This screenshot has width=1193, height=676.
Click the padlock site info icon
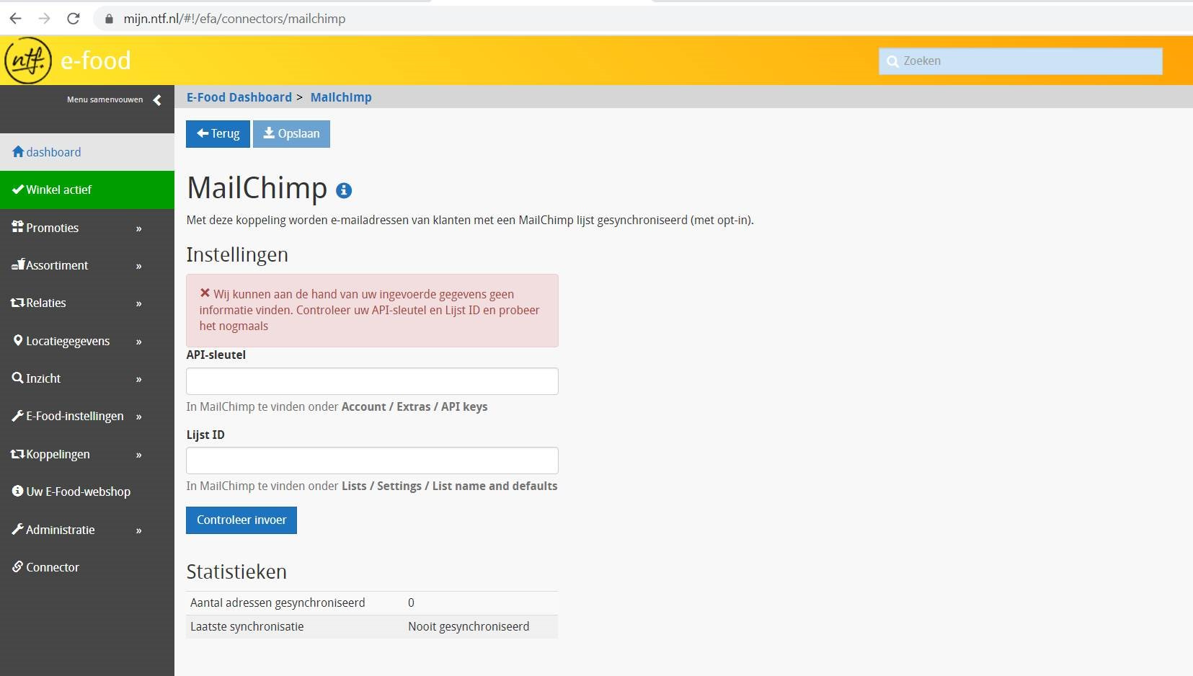click(110, 19)
